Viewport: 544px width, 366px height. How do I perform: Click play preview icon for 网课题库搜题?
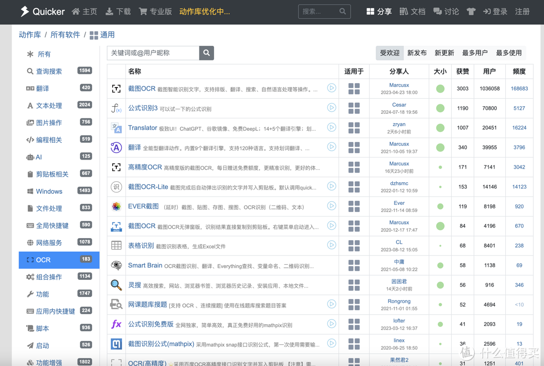click(x=331, y=304)
